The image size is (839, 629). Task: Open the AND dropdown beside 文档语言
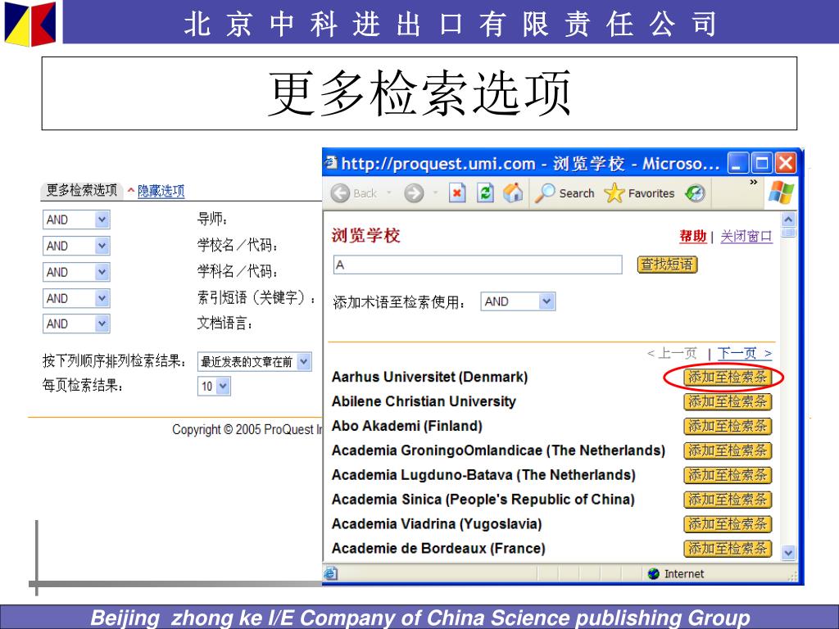(x=76, y=324)
